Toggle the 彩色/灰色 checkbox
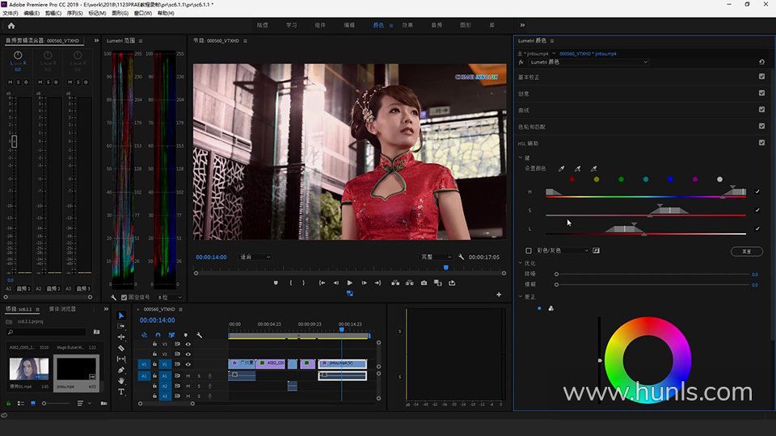Image resolution: width=776 pixels, height=436 pixels. (529, 250)
